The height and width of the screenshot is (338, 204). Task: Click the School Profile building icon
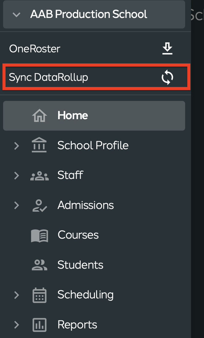click(x=39, y=145)
